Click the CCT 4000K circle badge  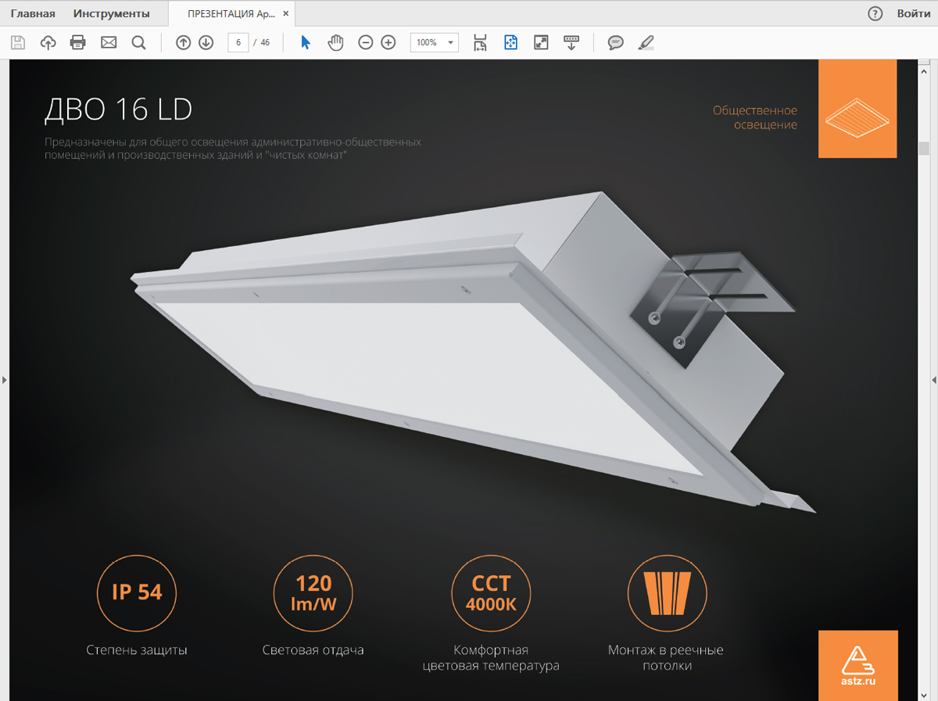point(491,592)
